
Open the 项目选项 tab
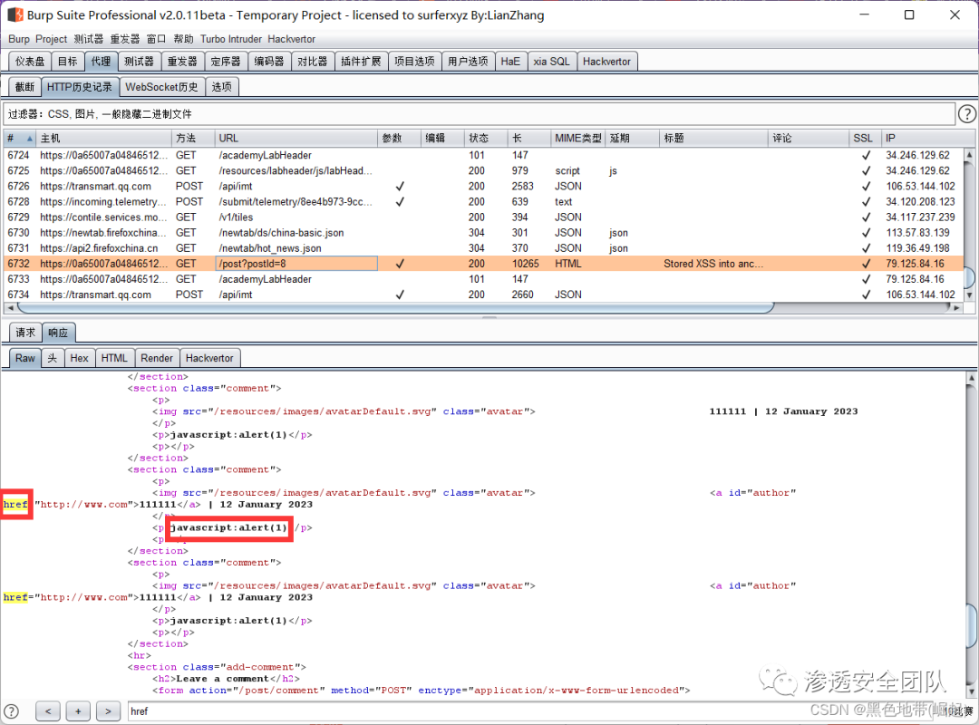coord(414,62)
